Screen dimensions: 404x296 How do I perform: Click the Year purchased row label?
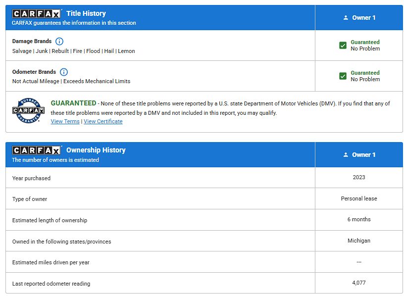(31, 178)
